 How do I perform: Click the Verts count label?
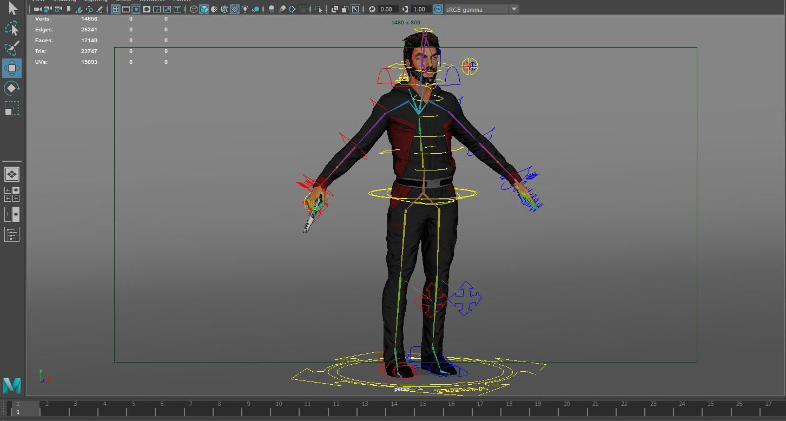click(x=43, y=19)
